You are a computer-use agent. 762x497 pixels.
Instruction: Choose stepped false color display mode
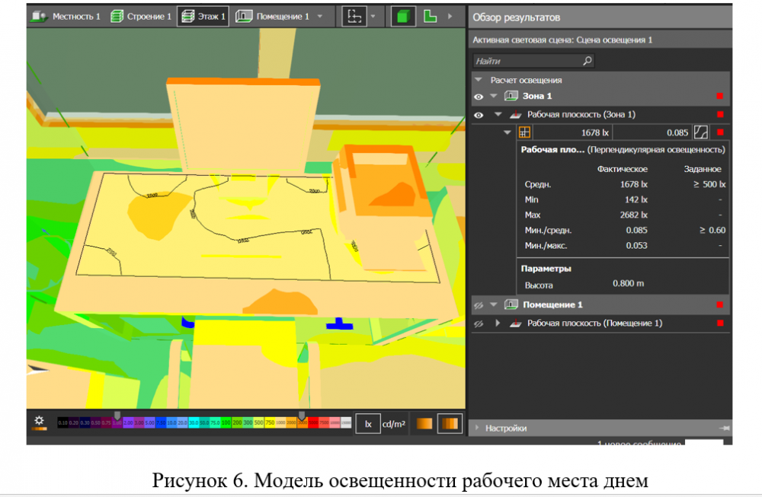(x=449, y=424)
